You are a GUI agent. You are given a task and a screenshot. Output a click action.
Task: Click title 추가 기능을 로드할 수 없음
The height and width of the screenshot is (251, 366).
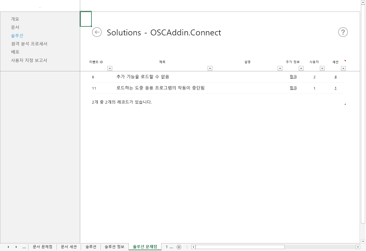click(x=143, y=77)
